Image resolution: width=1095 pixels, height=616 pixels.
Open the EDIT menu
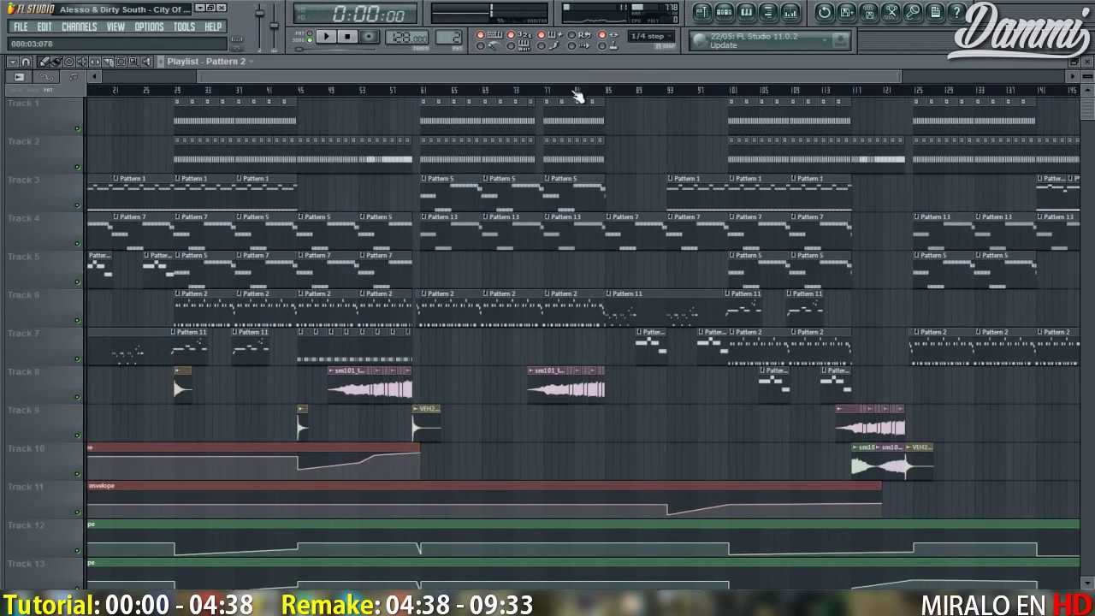point(44,27)
